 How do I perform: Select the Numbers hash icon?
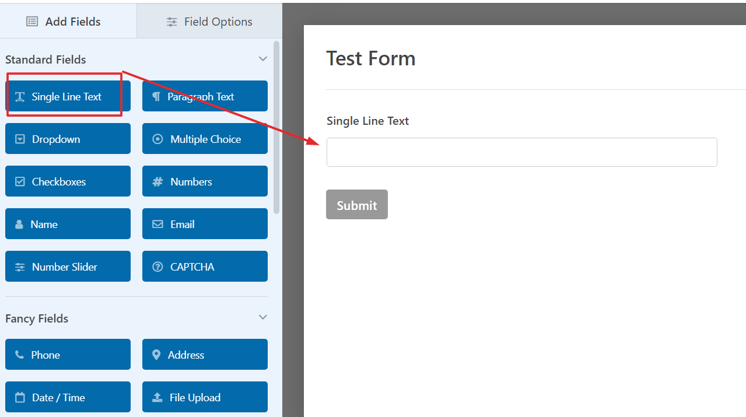[x=156, y=181]
